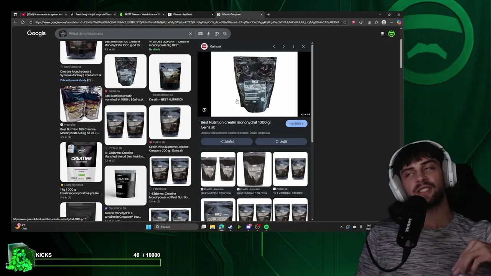
Task: Search by image with Google Lens icon
Action: 217,34
